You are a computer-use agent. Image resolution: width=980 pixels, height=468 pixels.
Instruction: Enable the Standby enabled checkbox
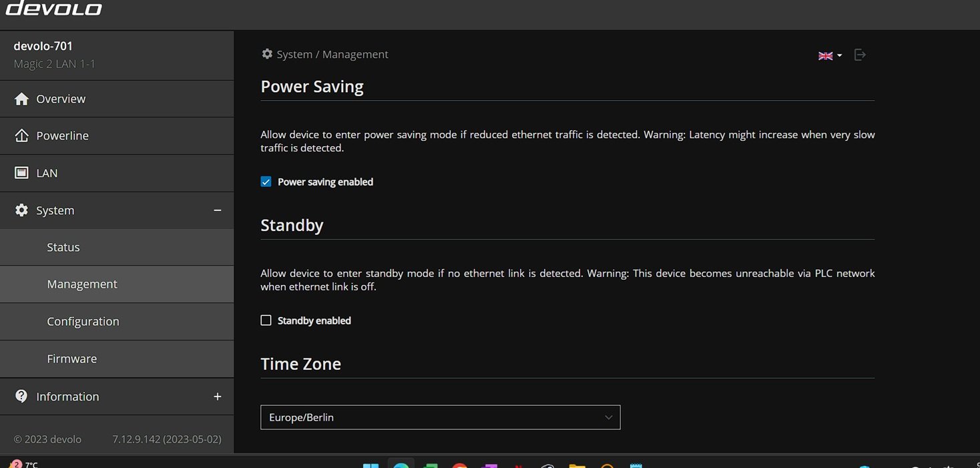click(266, 320)
